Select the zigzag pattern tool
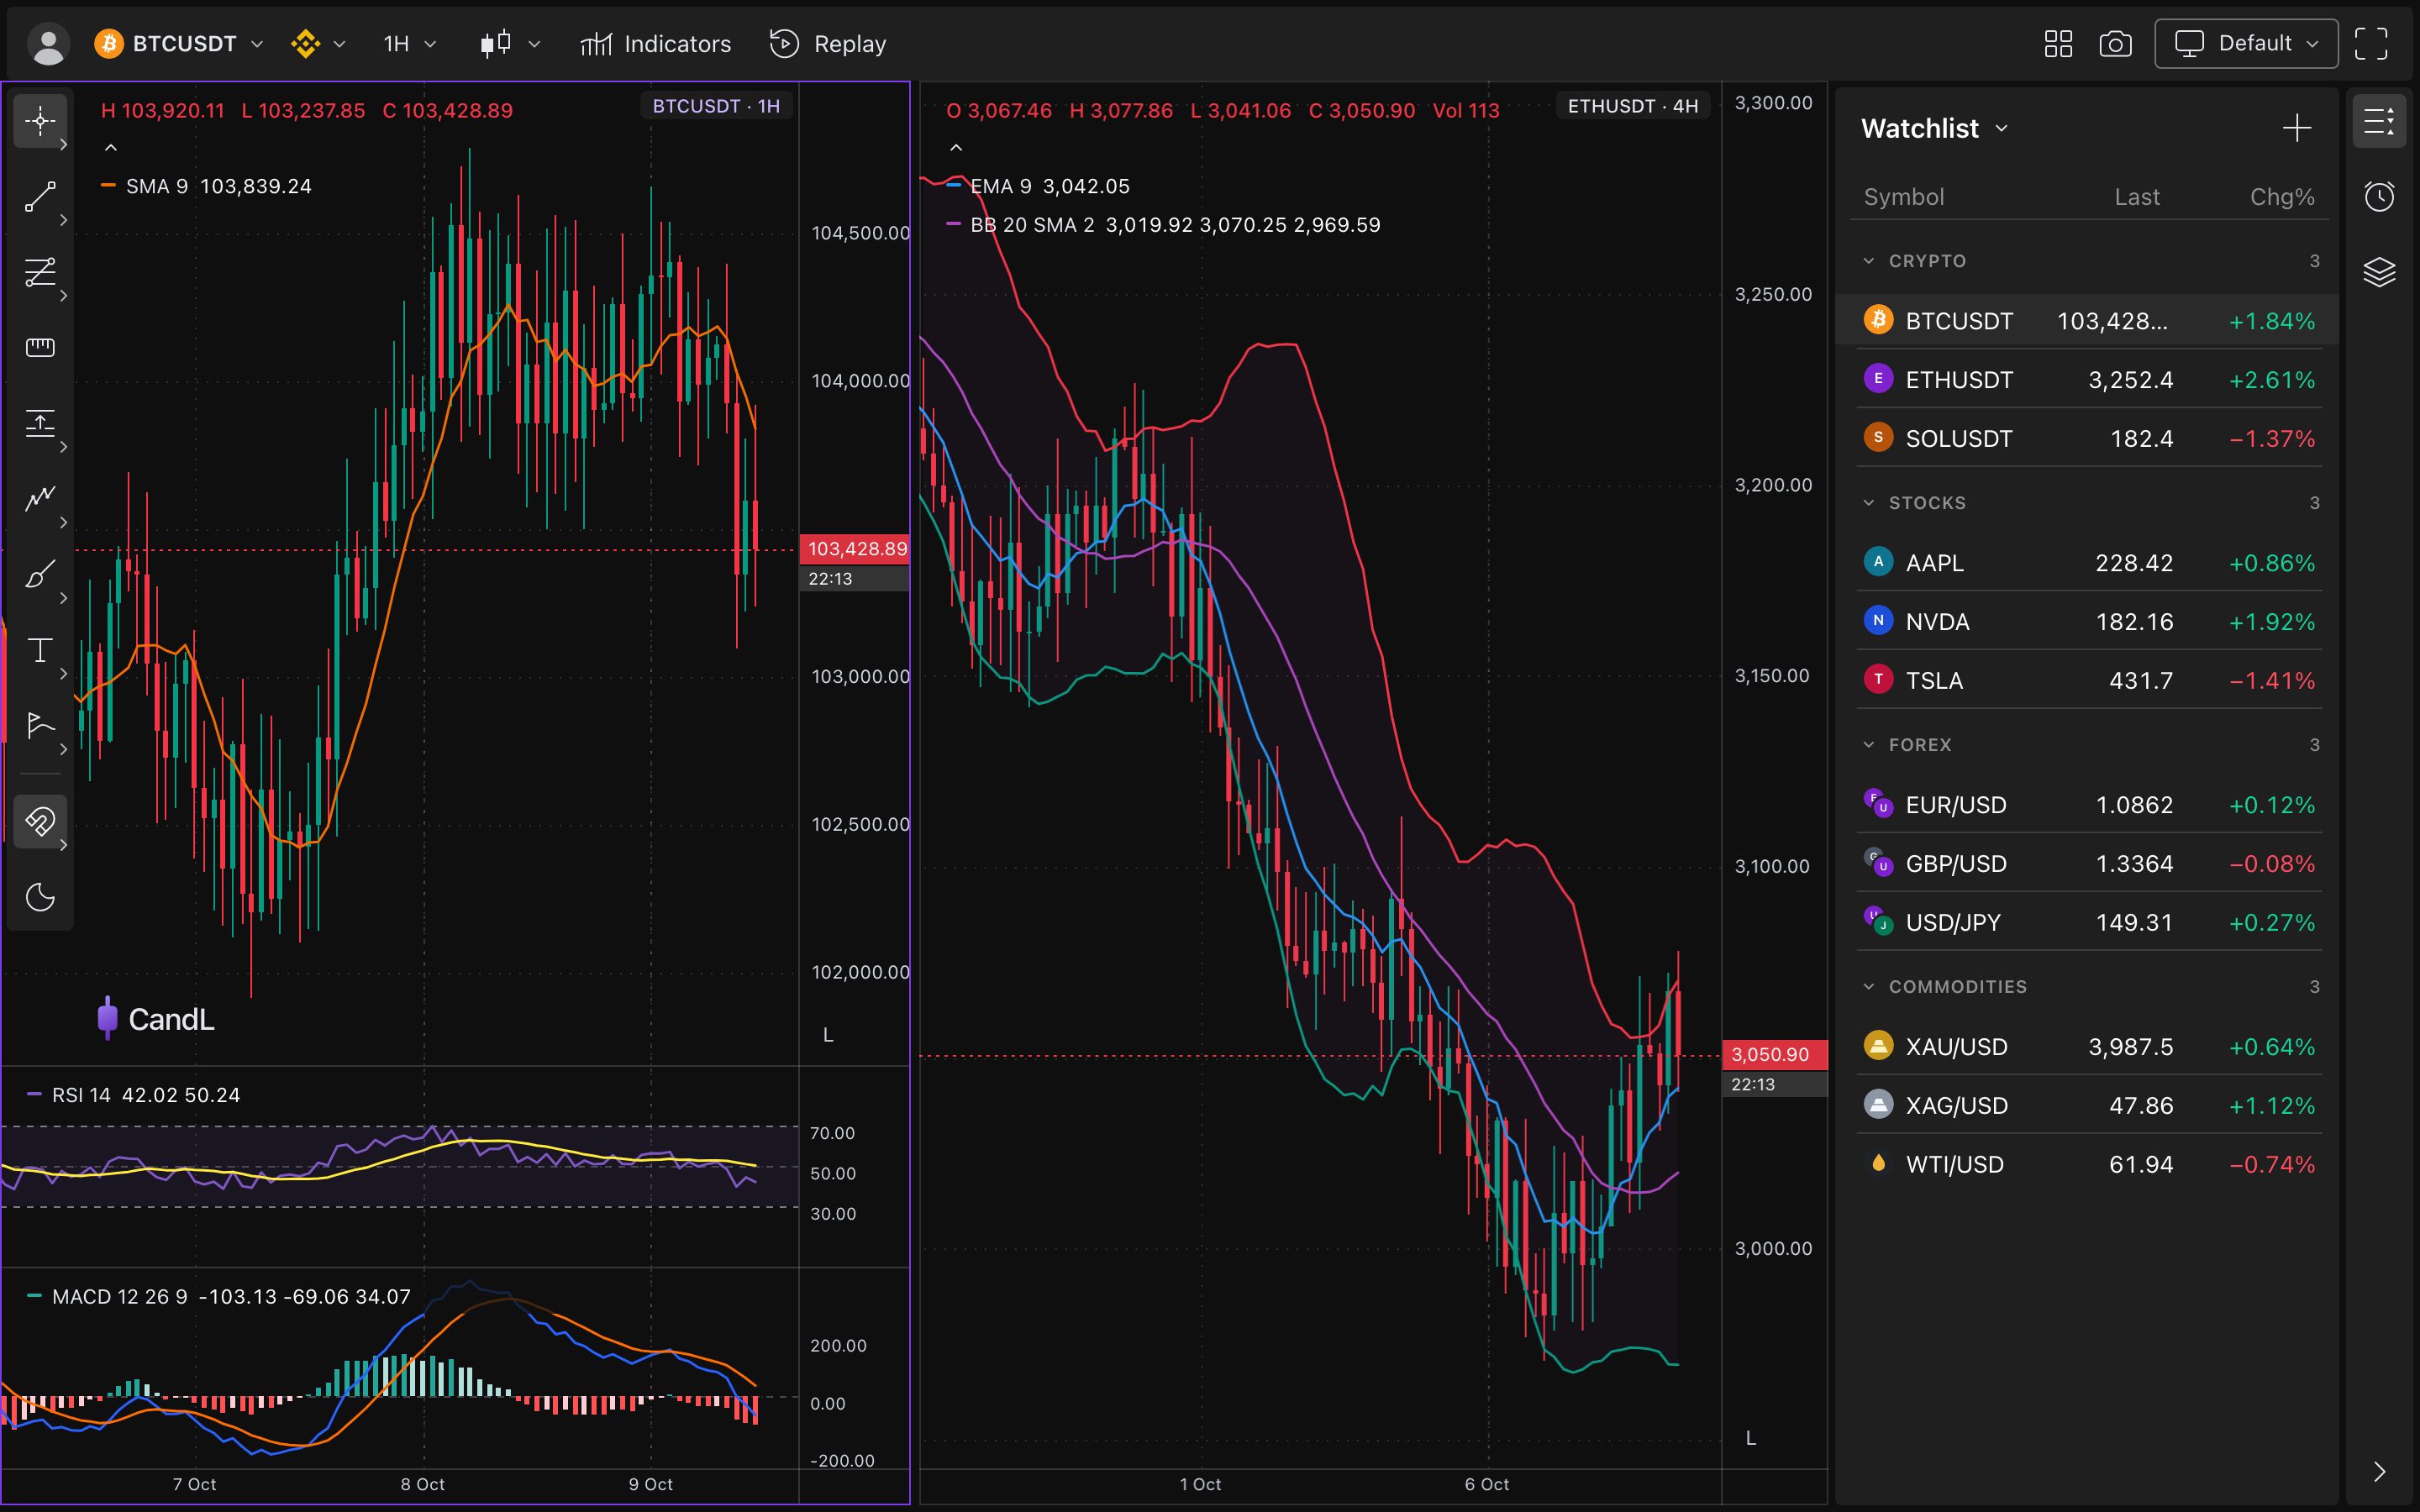Image resolution: width=2420 pixels, height=1512 pixels. tap(40, 498)
